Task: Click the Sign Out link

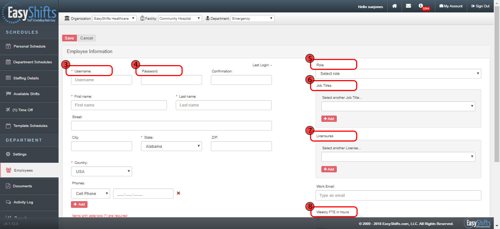Action: [x=480, y=6]
